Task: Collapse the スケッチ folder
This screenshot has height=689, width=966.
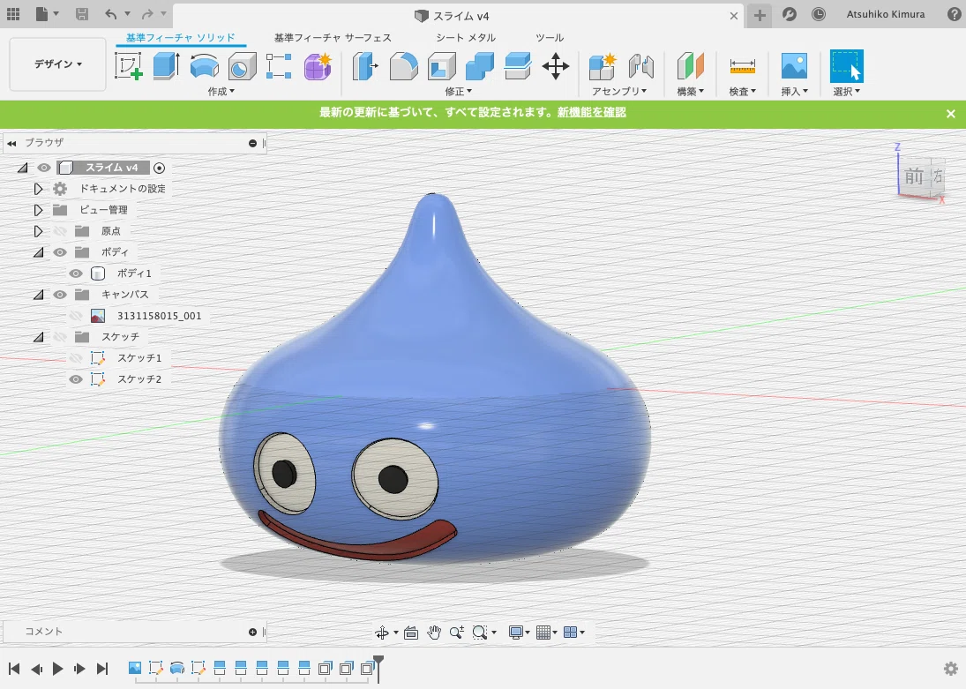Action: (38, 337)
